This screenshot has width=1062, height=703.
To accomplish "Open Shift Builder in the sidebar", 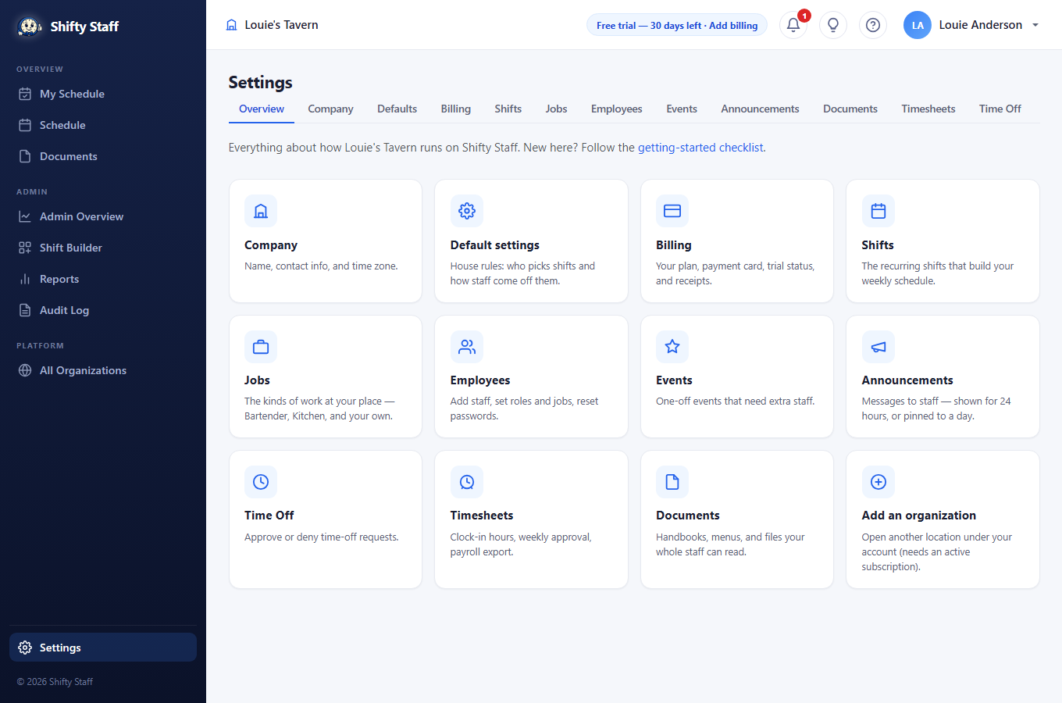I will tap(103, 248).
